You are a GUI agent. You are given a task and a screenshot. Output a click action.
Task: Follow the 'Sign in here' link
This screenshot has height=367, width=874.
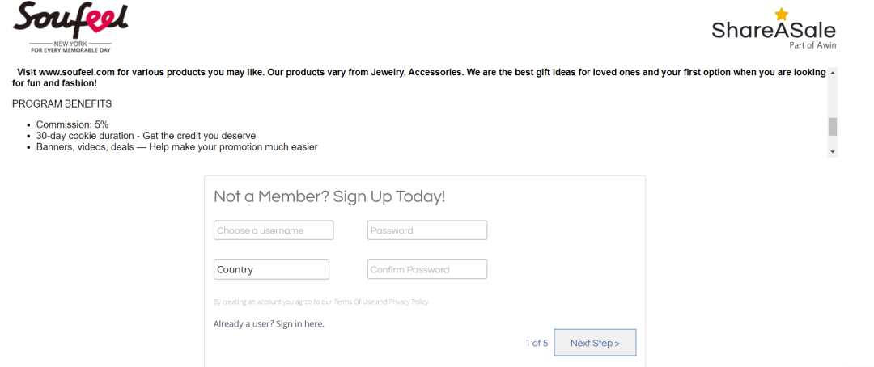click(300, 323)
